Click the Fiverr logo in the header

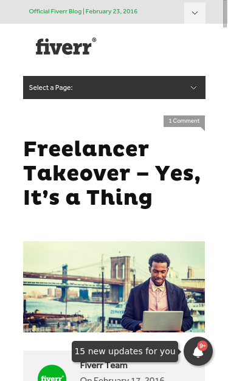66,46
